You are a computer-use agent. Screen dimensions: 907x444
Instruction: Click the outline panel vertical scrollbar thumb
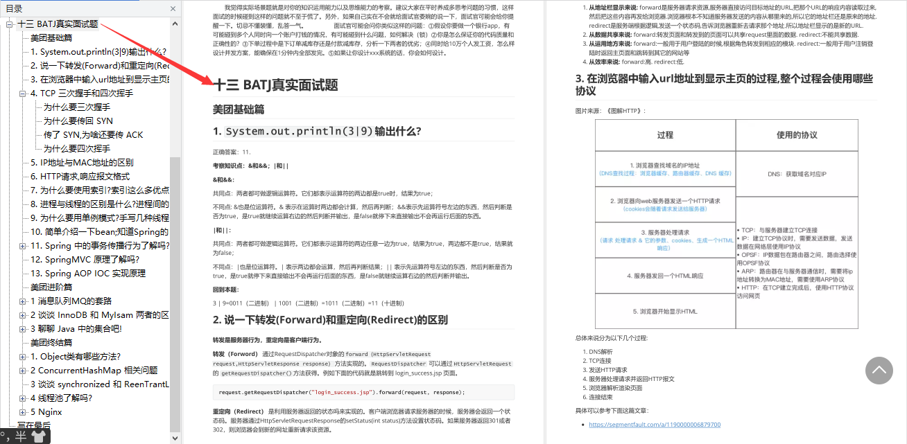click(x=175, y=294)
